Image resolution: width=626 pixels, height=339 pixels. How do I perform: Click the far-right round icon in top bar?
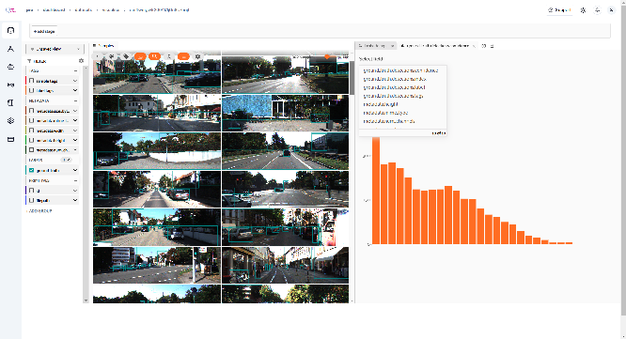click(611, 10)
